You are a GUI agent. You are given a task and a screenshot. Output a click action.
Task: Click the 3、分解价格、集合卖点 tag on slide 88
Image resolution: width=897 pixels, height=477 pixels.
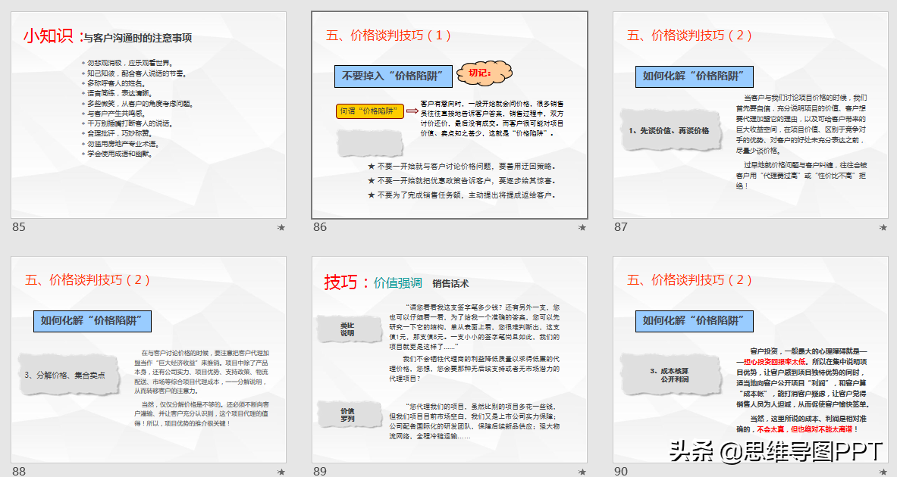point(68,376)
